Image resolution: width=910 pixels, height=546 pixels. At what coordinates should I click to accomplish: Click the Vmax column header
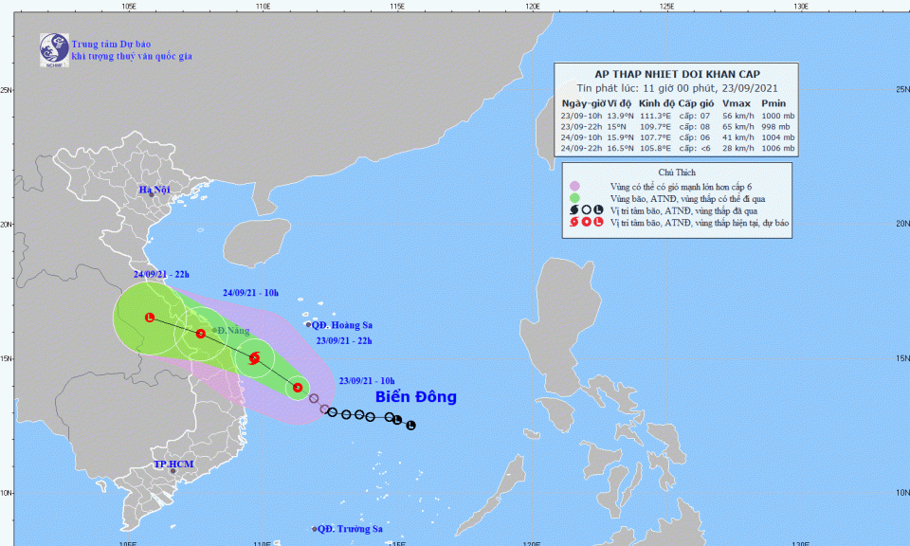(x=736, y=102)
